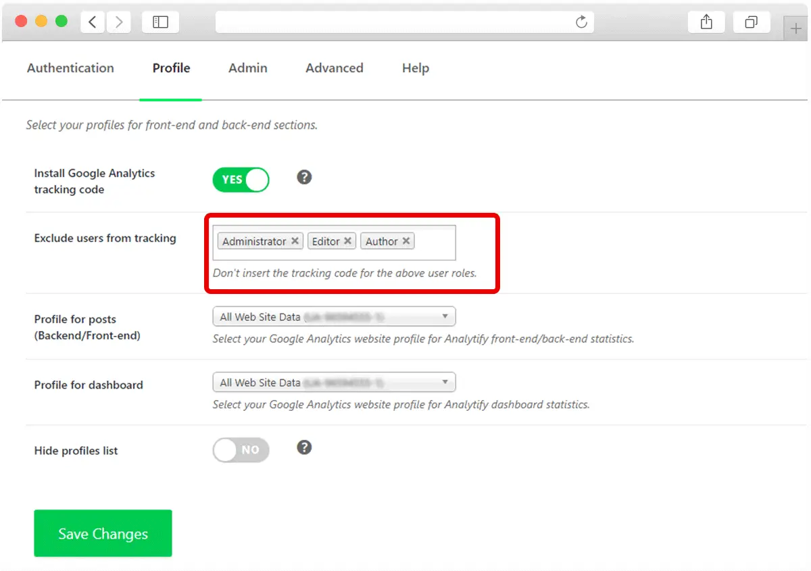This screenshot has width=811, height=571.
Task: Show the browser sidebar
Action: point(160,22)
